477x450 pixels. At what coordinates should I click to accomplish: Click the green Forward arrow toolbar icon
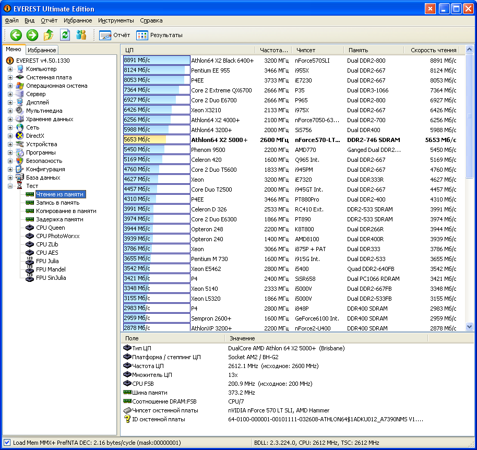tap(32, 35)
